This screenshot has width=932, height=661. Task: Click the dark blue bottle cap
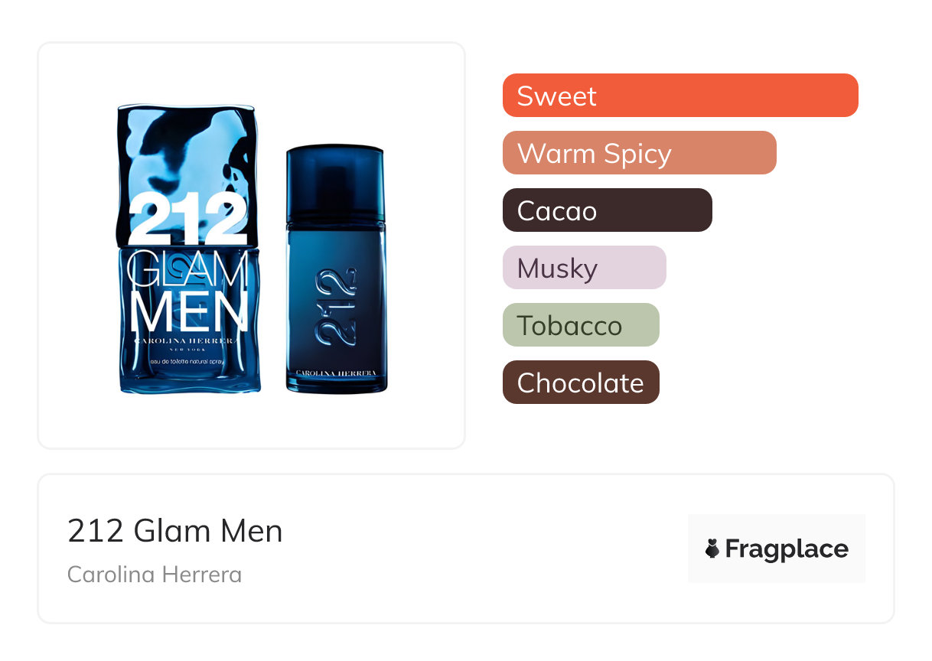(x=335, y=184)
